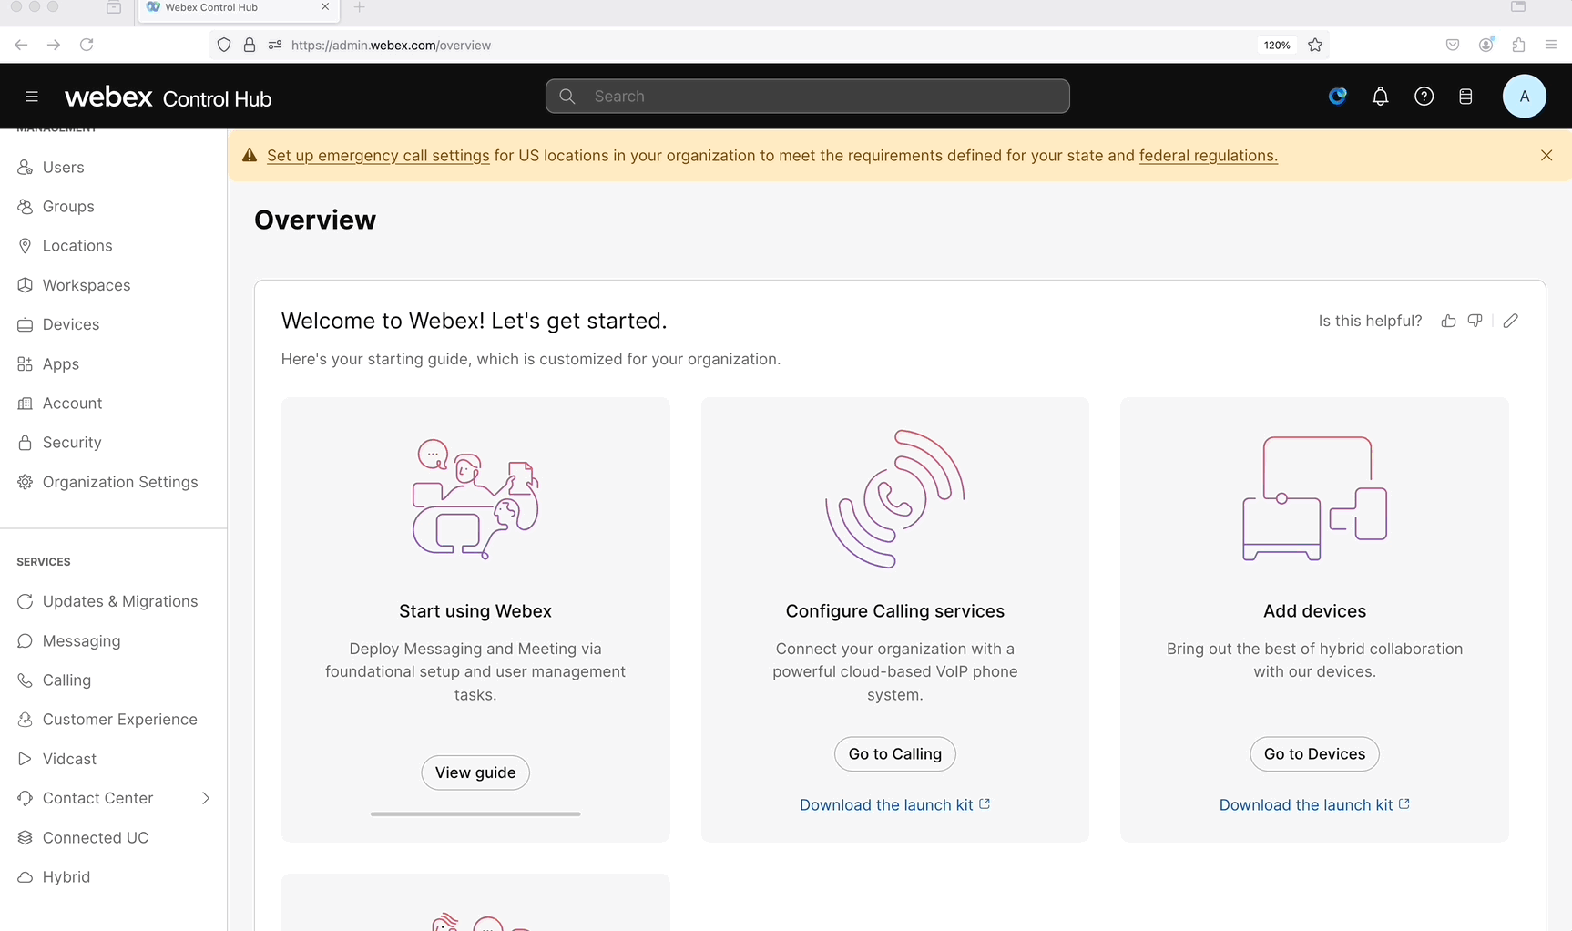
Task: Open the Webex AI Assistant icon
Action: [1337, 97]
